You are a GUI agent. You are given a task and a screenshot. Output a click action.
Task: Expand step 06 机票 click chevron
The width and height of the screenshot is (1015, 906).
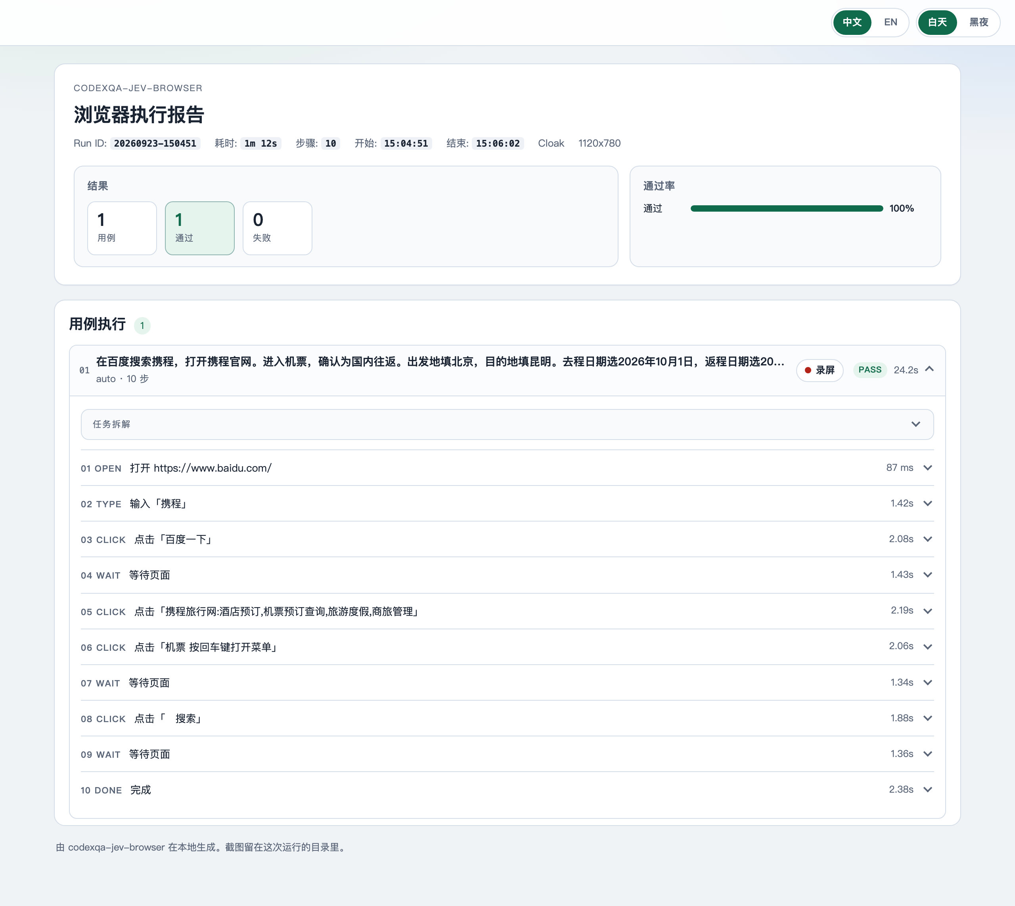point(927,647)
